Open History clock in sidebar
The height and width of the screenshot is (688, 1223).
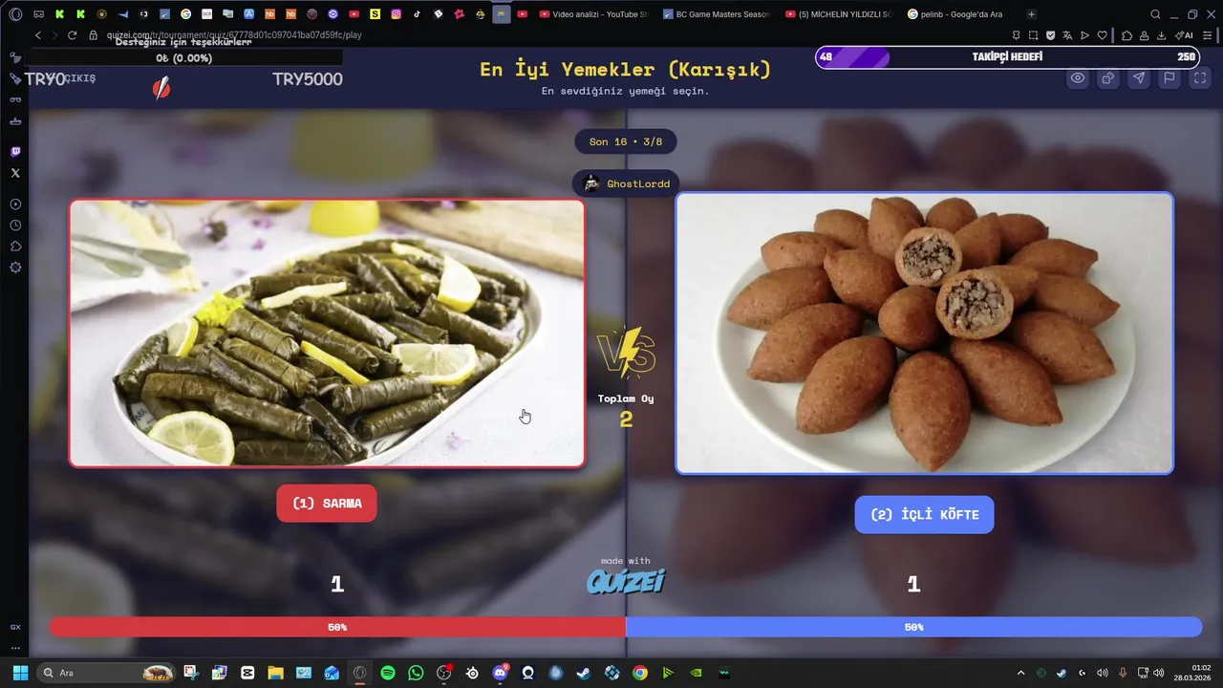[15, 226]
